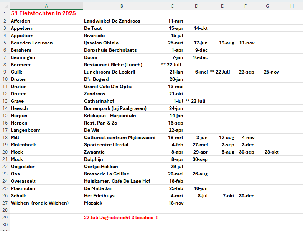The width and height of the screenshot is (303, 231).
Task: Select the cell 'Sportcentre Lierdal'
Action: tap(122, 145)
